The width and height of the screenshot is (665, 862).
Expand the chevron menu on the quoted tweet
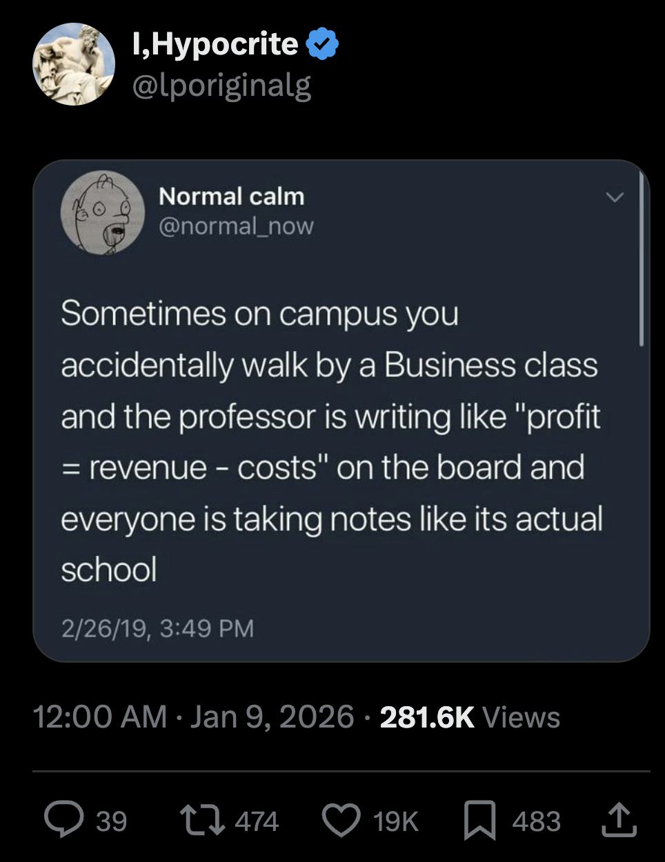(614, 198)
